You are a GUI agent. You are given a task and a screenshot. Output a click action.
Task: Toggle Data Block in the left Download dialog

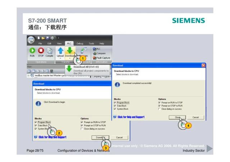[36, 125]
